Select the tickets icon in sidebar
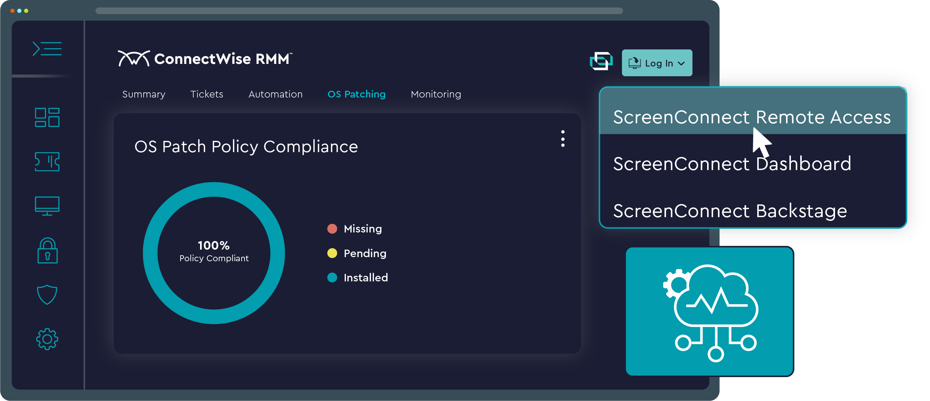This screenshot has width=930, height=401. [x=47, y=162]
